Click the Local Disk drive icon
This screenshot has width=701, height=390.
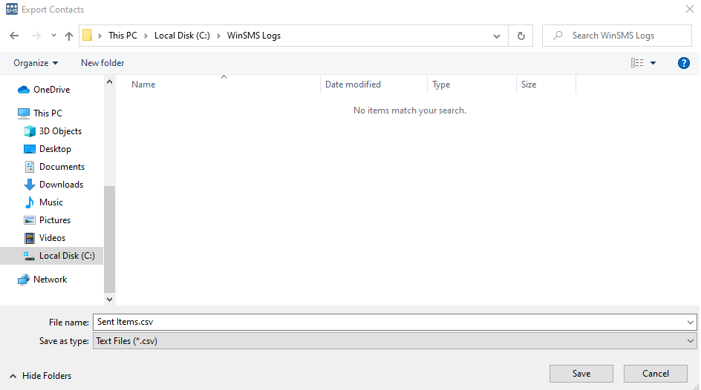(x=29, y=256)
